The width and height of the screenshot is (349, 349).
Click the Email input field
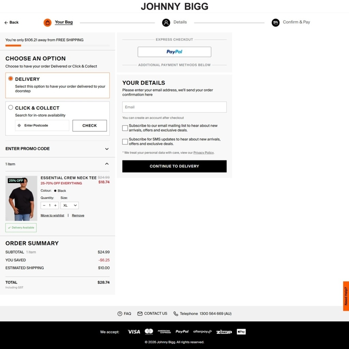click(174, 107)
